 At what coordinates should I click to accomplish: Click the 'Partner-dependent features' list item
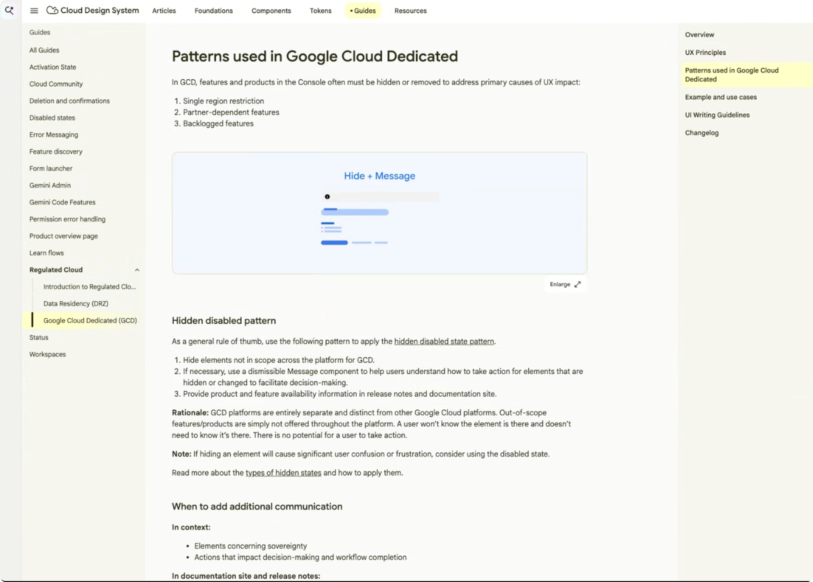coord(231,112)
